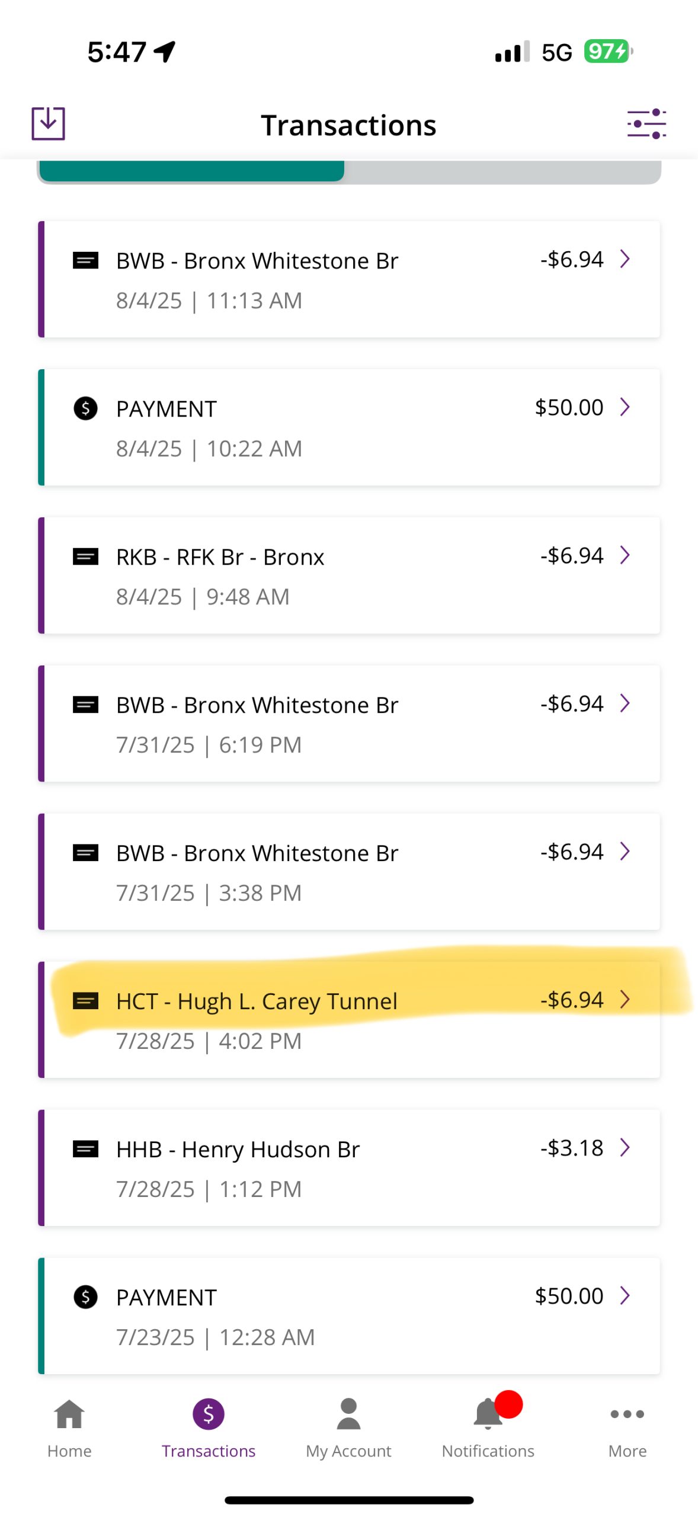Expand chevron for HHB Henry Hudson Br

click(625, 1147)
